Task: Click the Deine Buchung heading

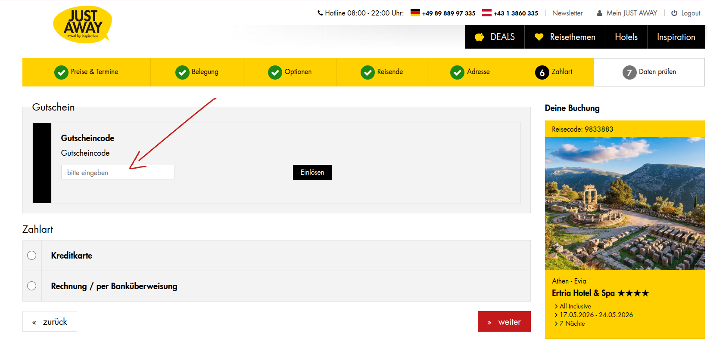Action: tap(572, 108)
